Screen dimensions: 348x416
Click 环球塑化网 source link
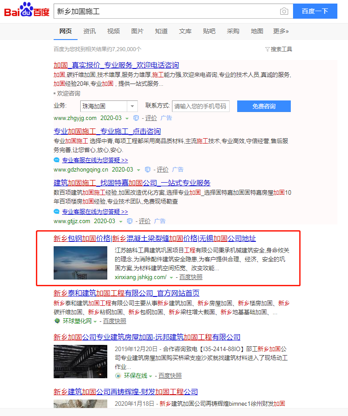click(x=77, y=321)
